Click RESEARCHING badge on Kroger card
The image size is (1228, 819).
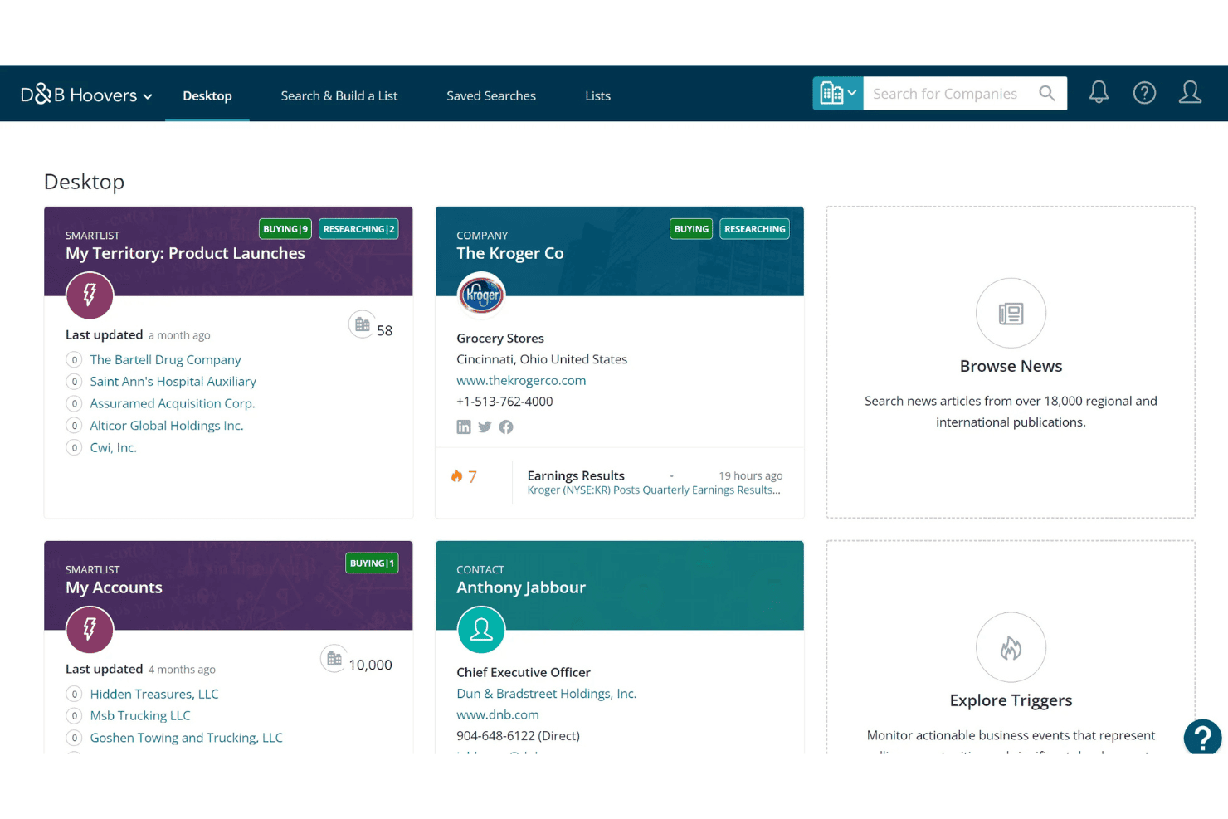click(x=754, y=229)
